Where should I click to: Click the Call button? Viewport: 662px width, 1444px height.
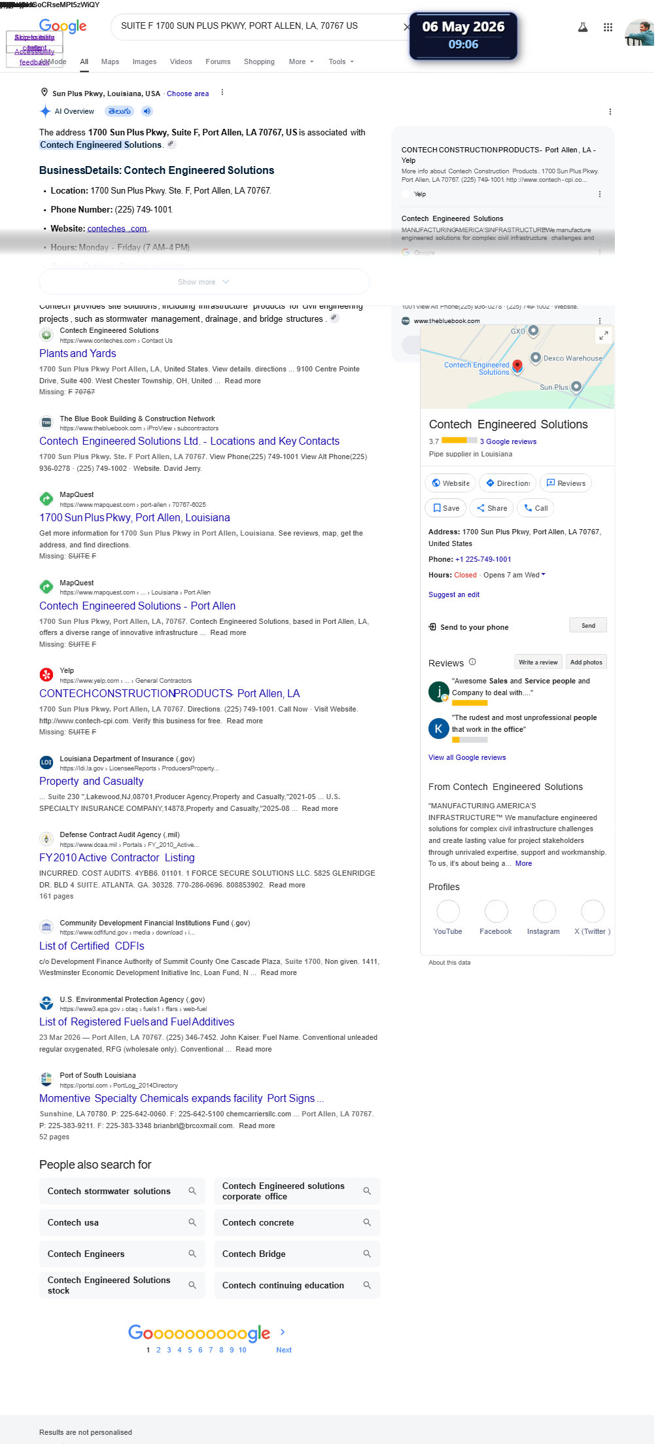pyautogui.click(x=535, y=508)
